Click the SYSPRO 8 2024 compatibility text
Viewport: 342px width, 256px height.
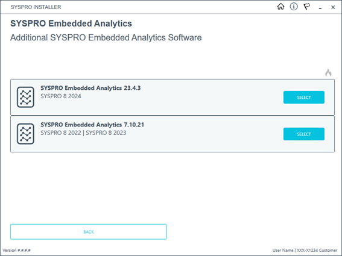point(61,96)
